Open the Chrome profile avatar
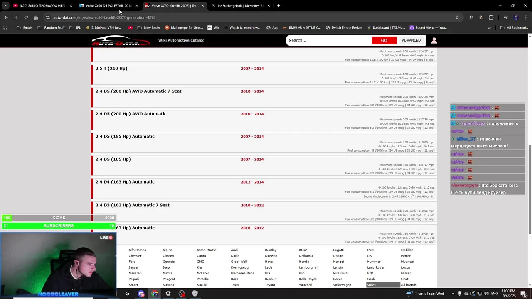This screenshot has width=532, height=299. click(x=516, y=17)
